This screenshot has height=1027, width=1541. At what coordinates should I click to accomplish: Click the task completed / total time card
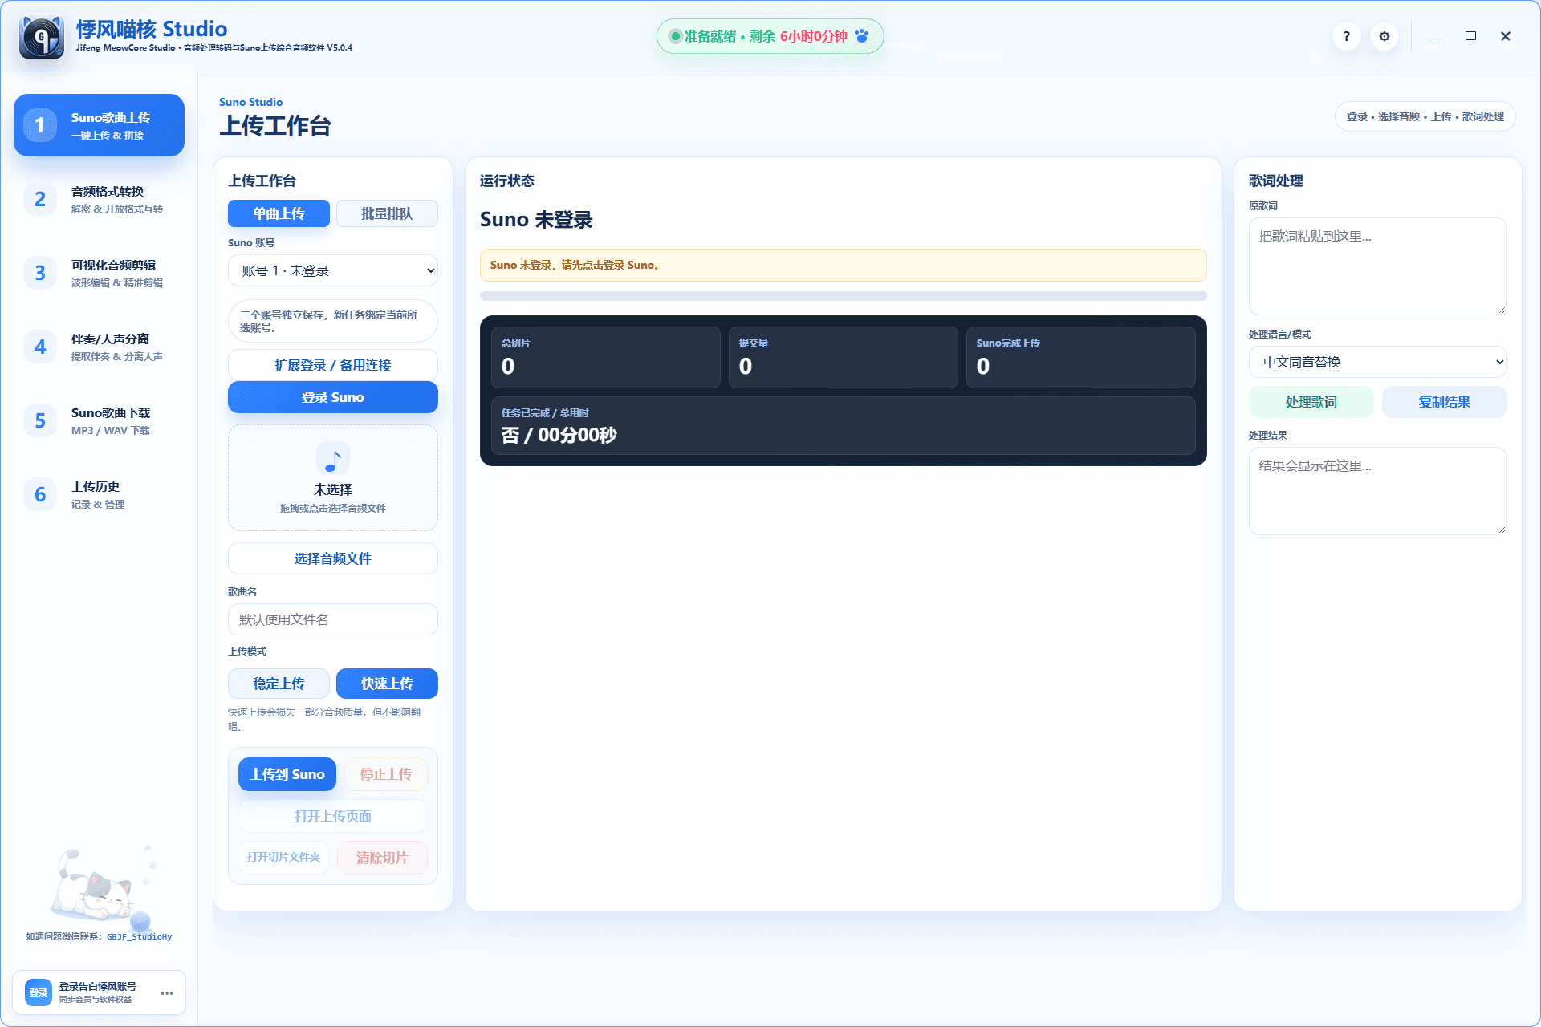tap(844, 426)
